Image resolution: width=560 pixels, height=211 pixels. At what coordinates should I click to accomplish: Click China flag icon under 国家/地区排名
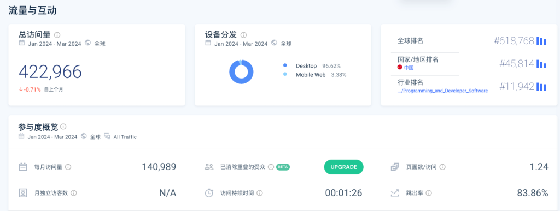point(400,67)
